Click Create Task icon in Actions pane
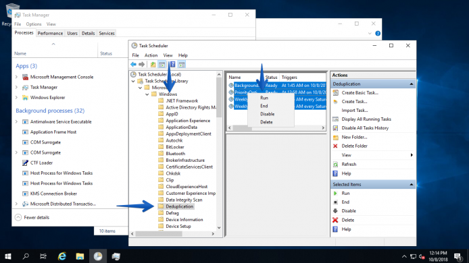Viewport: 469px width, 263px height. [336, 102]
